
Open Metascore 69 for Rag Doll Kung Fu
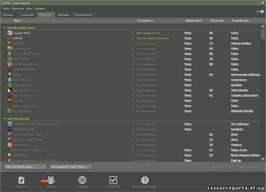tap(211, 90)
